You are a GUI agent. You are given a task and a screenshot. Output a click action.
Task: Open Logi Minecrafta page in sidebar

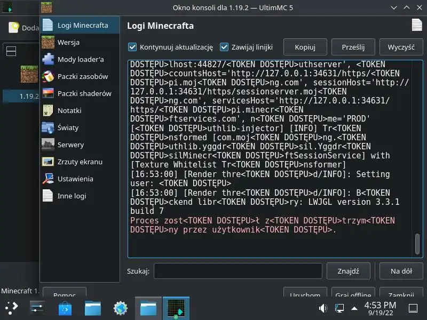pyautogui.click(x=80, y=25)
